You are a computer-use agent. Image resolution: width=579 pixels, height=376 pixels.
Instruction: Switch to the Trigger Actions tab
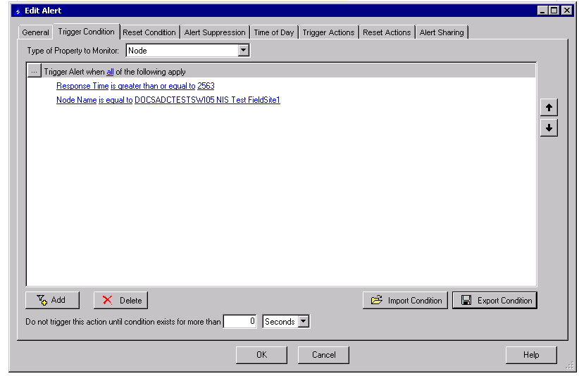coord(328,32)
